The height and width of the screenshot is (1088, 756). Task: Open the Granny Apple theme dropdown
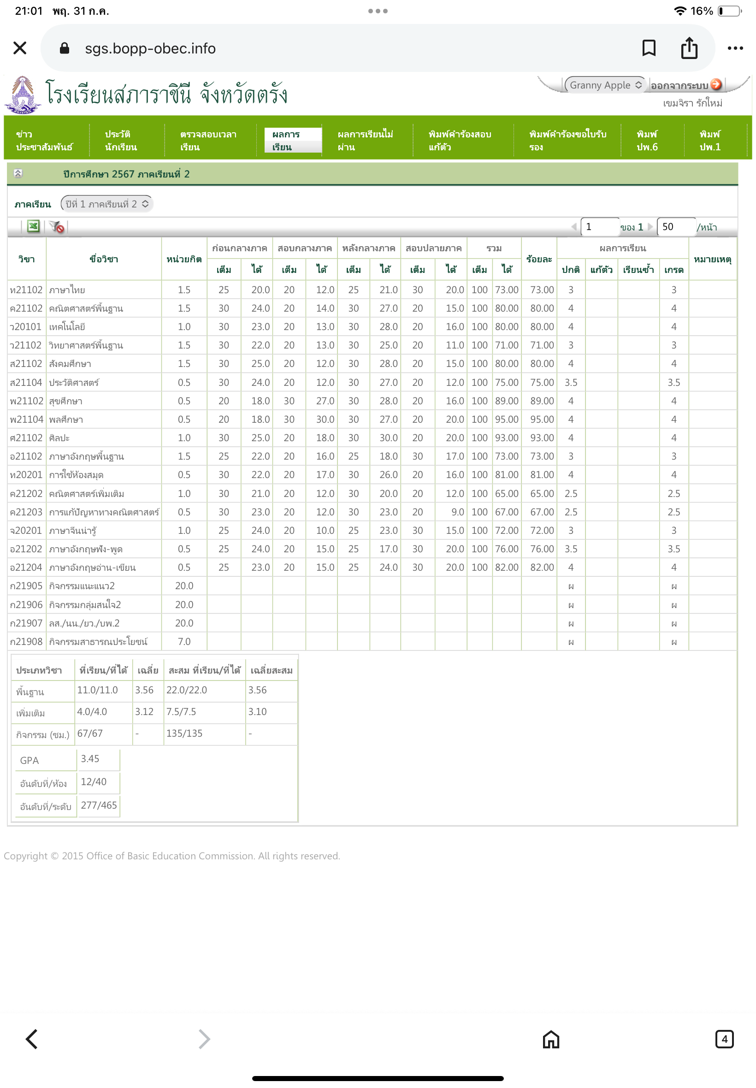click(x=605, y=85)
